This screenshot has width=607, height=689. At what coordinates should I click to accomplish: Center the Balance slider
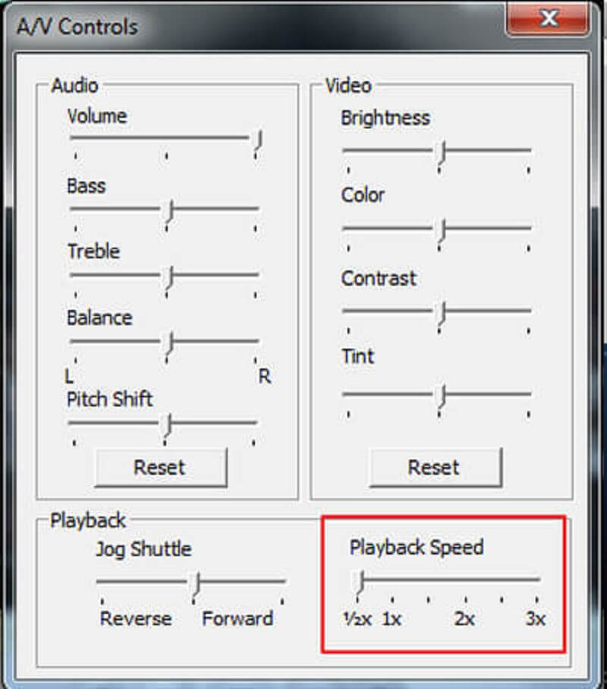click(168, 343)
